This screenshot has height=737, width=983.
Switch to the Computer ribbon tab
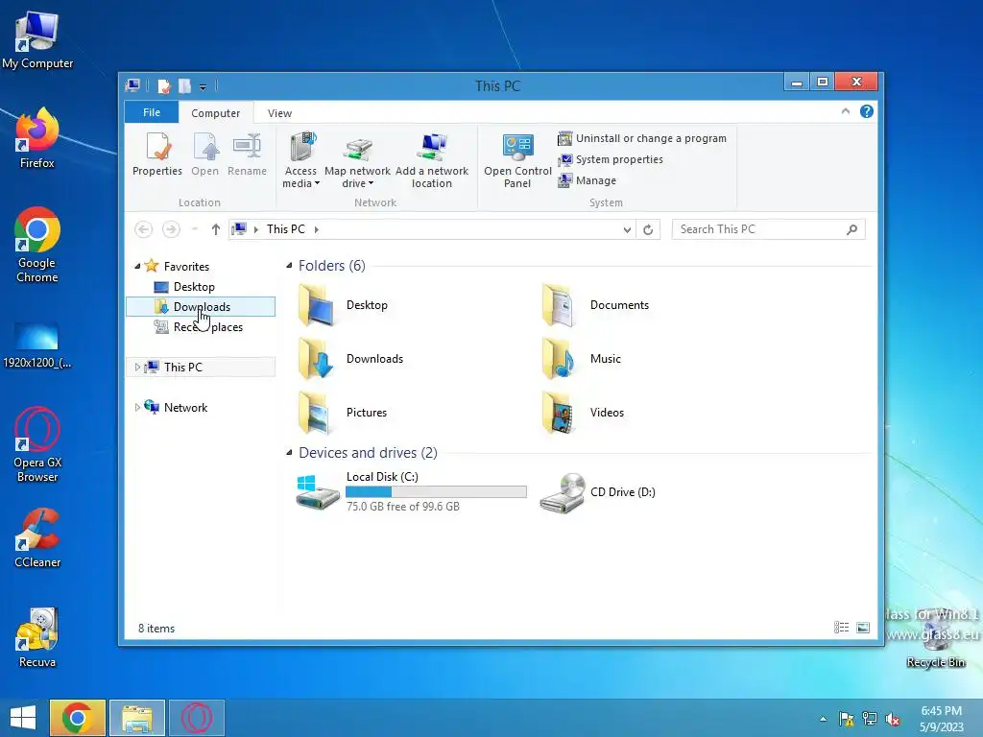216,113
